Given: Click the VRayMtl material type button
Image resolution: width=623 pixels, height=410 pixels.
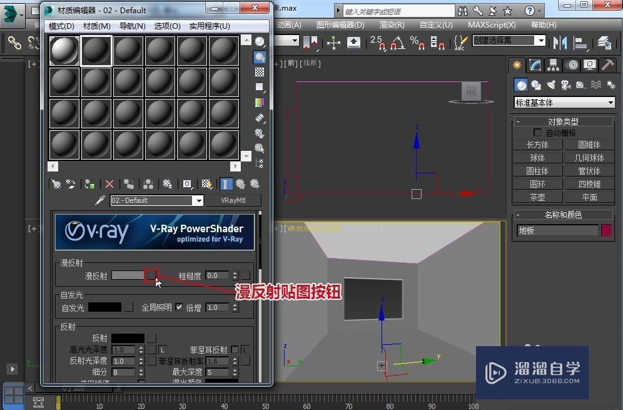Looking at the screenshot, I should coord(232,200).
